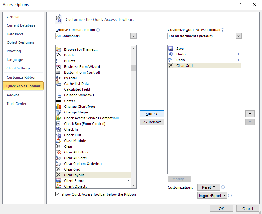
Task: Click the Save icon in toolbar list
Action: 171,49
